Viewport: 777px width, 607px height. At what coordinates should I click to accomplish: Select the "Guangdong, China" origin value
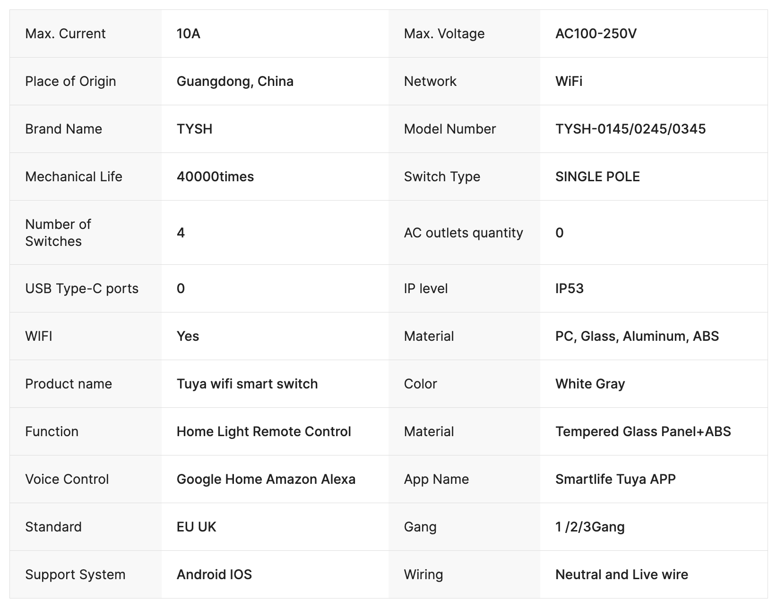click(235, 81)
